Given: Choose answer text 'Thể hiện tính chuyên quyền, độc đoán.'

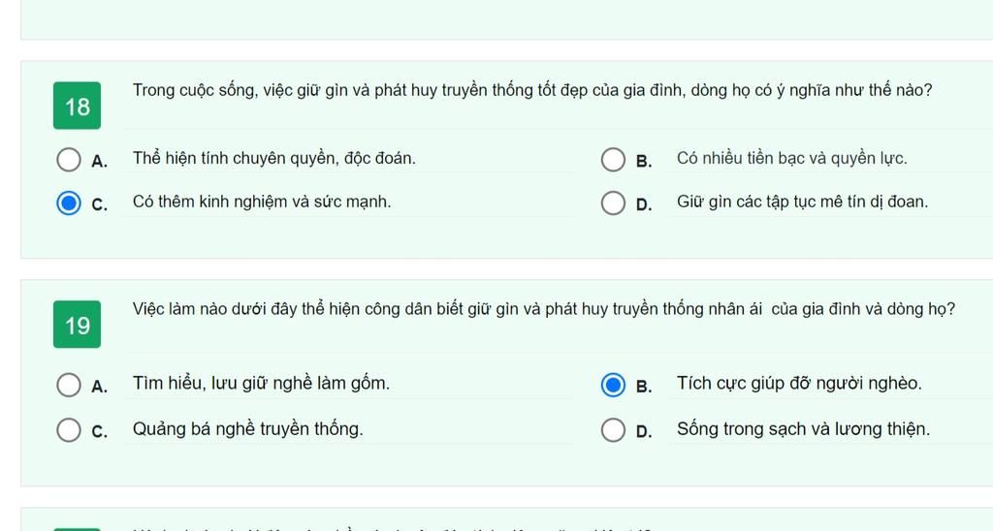Looking at the screenshot, I should tap(274, 158).
